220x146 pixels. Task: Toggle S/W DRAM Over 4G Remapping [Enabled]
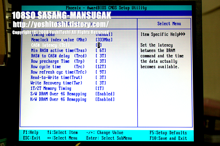tap(105, 94)
